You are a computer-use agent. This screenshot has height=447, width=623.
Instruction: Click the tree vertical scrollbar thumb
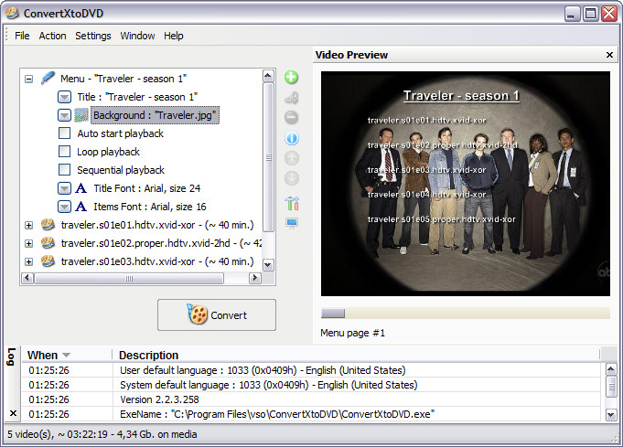point(269,157)
